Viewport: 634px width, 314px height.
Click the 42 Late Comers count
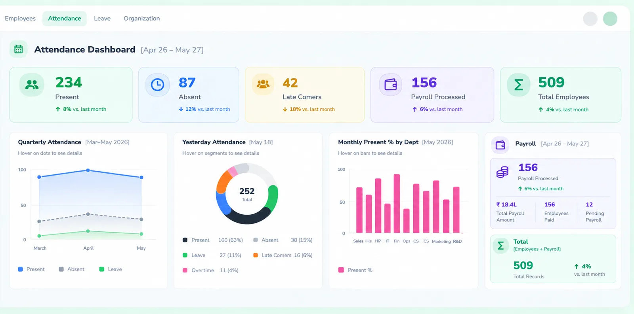290,83
